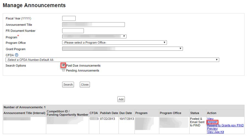This screenshot has height=139, width=247.
Task: Focus the Fiscal Year input field
Action: [x=69, y=18]
